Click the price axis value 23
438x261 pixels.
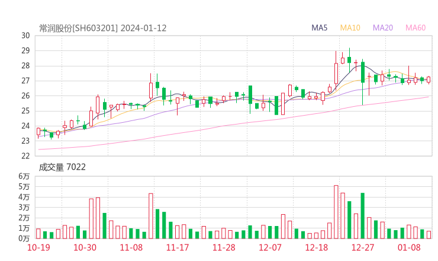coord(25,141)
